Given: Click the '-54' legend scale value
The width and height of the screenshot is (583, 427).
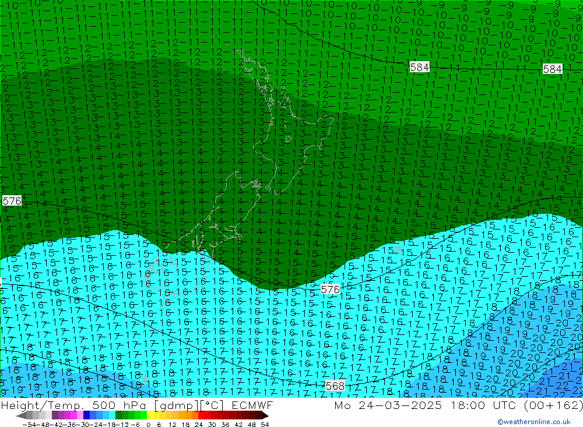Looking at the screenshot, I should (29, 425).
